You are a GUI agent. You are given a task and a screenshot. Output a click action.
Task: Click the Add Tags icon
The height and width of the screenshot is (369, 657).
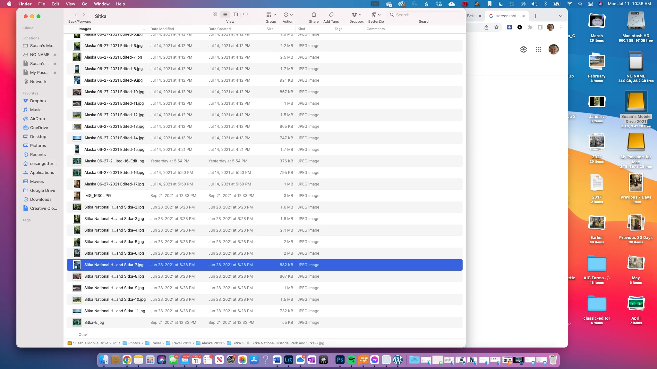tap(331, 15)
